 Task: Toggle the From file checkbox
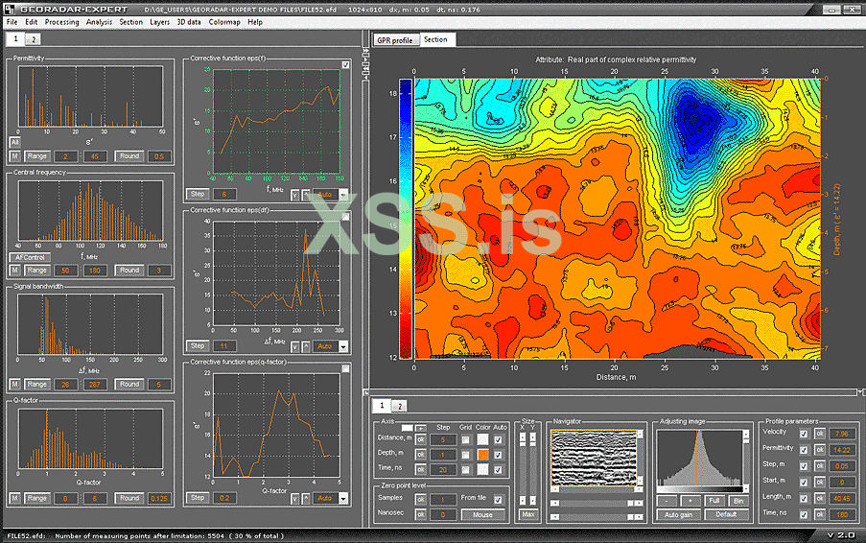tap(499, 500)
